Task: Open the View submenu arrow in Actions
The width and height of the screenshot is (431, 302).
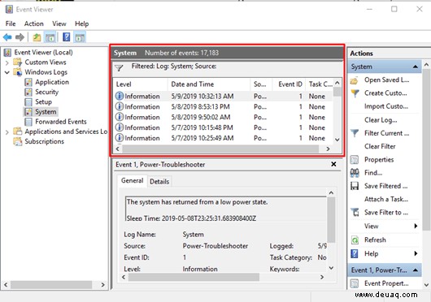Action: [x=416, y=226]
